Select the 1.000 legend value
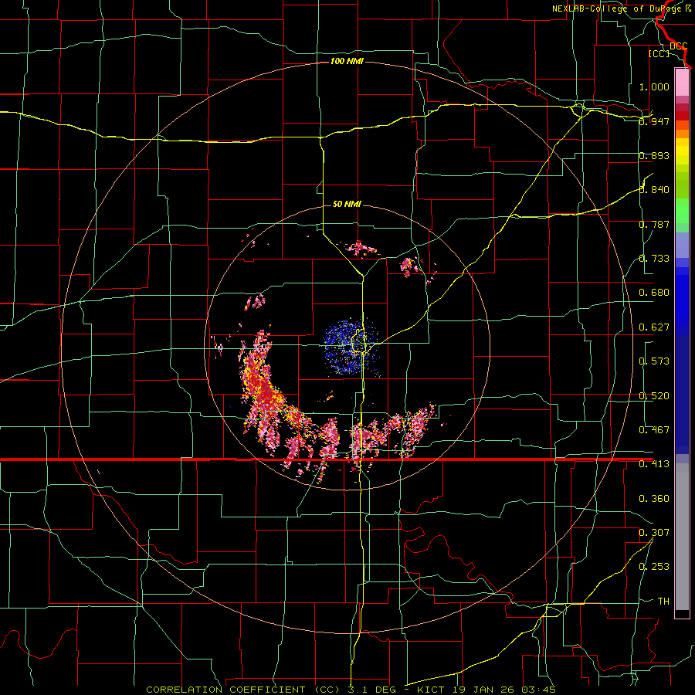695x695 pixels. (654, 86)
